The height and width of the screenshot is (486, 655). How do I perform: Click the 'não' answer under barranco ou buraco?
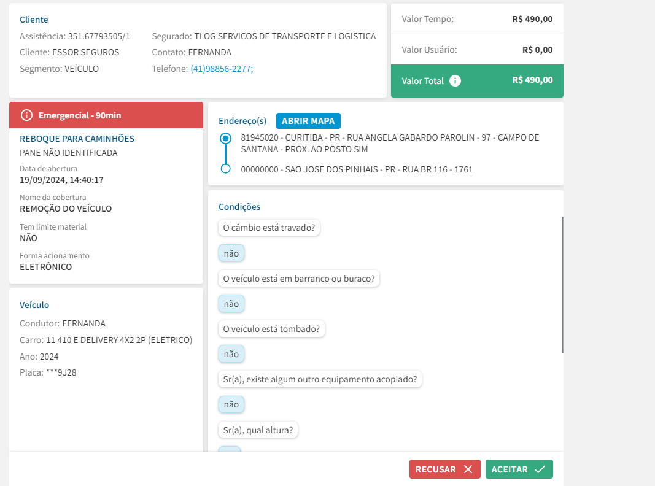[x=231, y=304]
